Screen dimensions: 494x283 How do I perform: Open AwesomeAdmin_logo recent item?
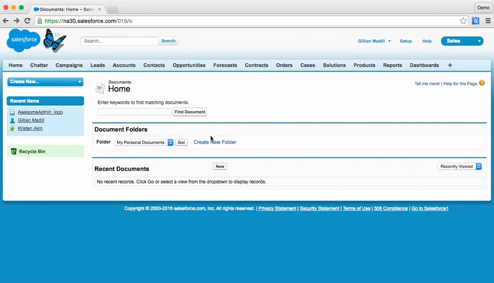pos(40,112)
